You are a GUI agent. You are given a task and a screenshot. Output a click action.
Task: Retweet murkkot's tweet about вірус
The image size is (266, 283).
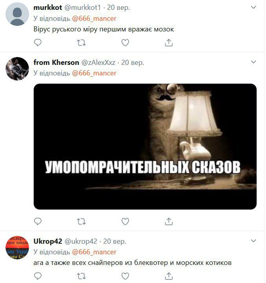[81, 43]
